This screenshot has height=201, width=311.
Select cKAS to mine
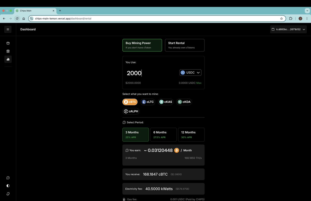click(x=166, y=102)
